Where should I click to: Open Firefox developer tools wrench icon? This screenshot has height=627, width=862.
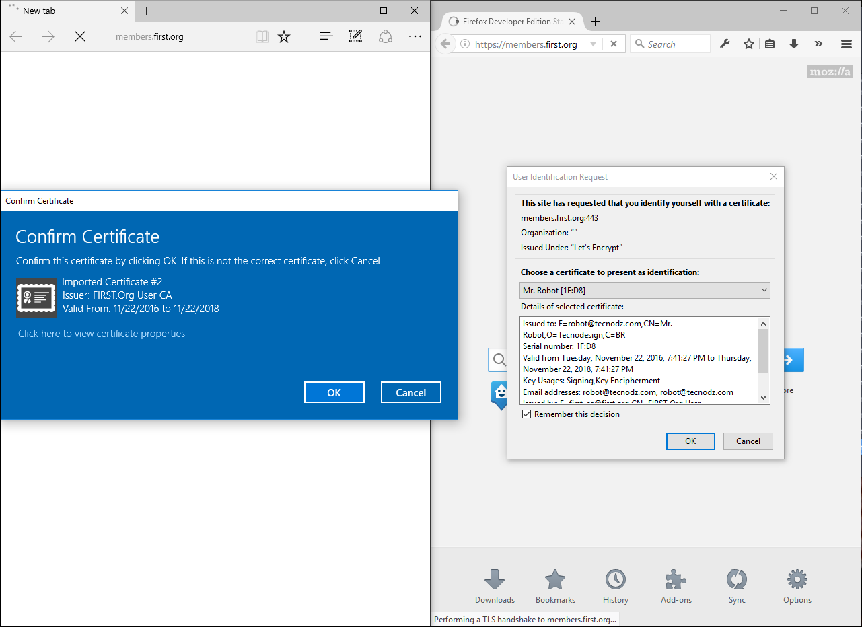[x=725, y=44]
